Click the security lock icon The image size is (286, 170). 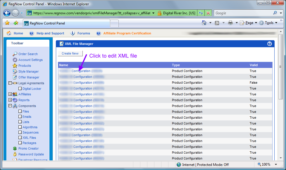(159, 13)
